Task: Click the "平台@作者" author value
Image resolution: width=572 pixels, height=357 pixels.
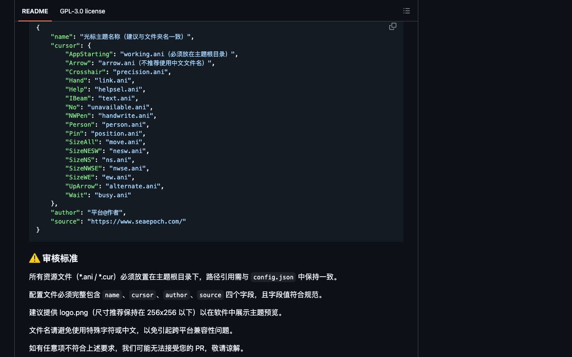Action: tap(105, 212)
